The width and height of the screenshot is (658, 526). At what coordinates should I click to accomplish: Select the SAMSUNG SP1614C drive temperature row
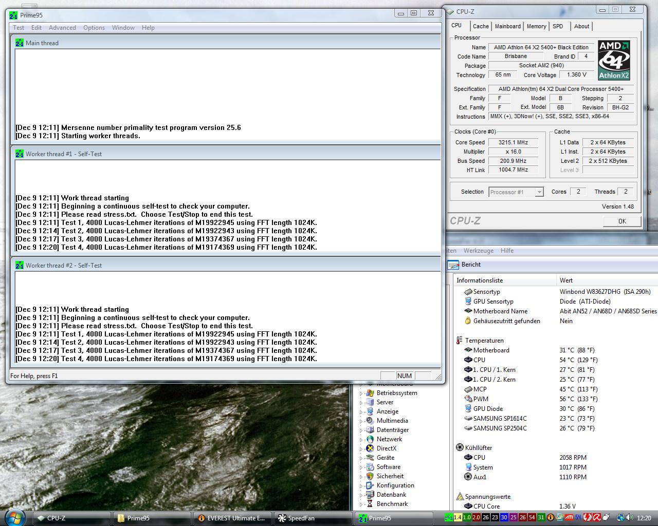[x=555, y=419]
